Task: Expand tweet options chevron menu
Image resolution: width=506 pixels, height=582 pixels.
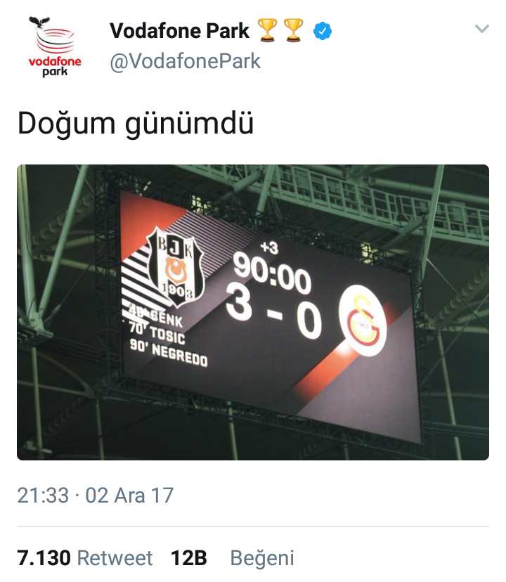Action: pyautogui.click(x=482, y=29)
